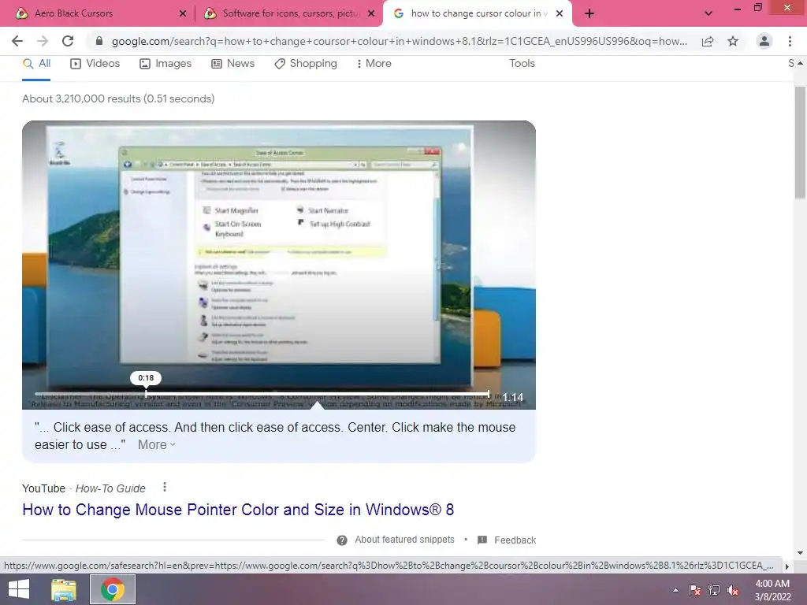The width and height of the screenshot is (807, 605).
Task: Click About featured snippets link
Action: 404,539
